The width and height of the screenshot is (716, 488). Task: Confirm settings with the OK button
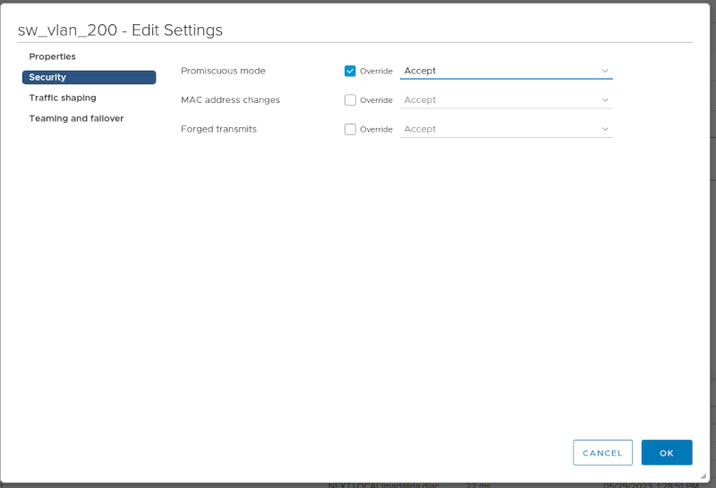click(x=667, y=453)
